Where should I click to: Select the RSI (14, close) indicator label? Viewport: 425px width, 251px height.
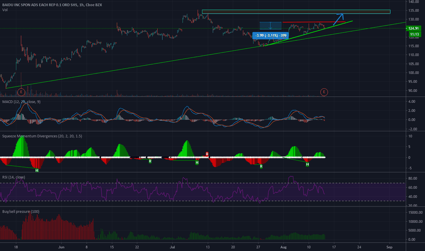pyautogui.click(x=14, y=177)
